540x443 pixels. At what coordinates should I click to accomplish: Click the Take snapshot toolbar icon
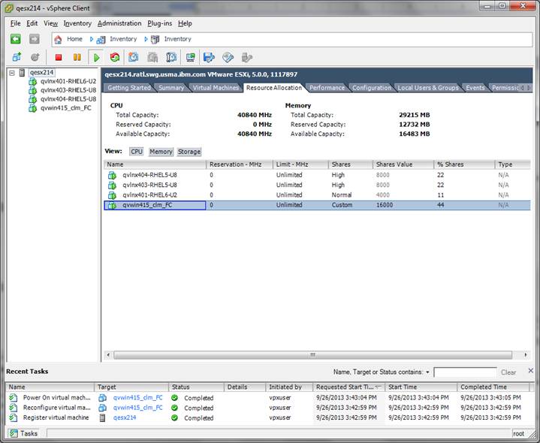coord(134,57)
